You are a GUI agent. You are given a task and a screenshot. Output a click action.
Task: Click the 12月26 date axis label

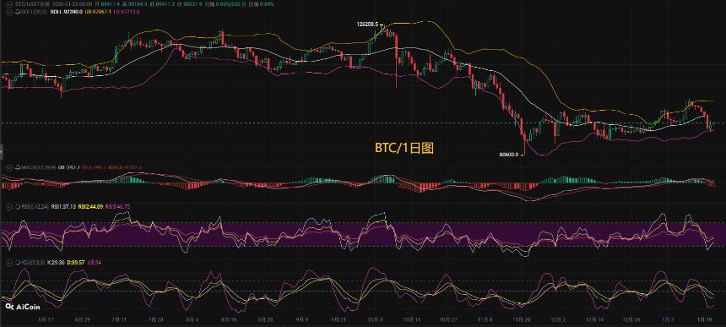click(631, 319)
